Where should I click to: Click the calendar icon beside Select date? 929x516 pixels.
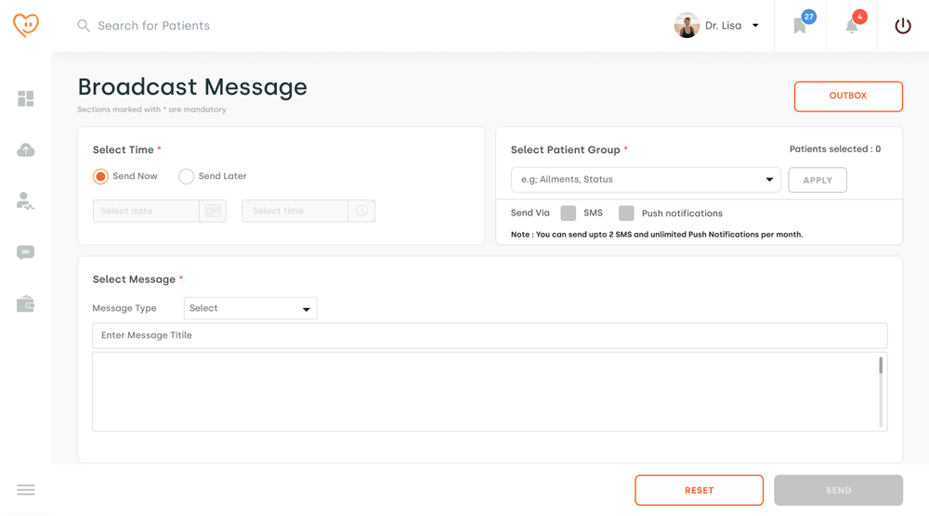(213, 212)
